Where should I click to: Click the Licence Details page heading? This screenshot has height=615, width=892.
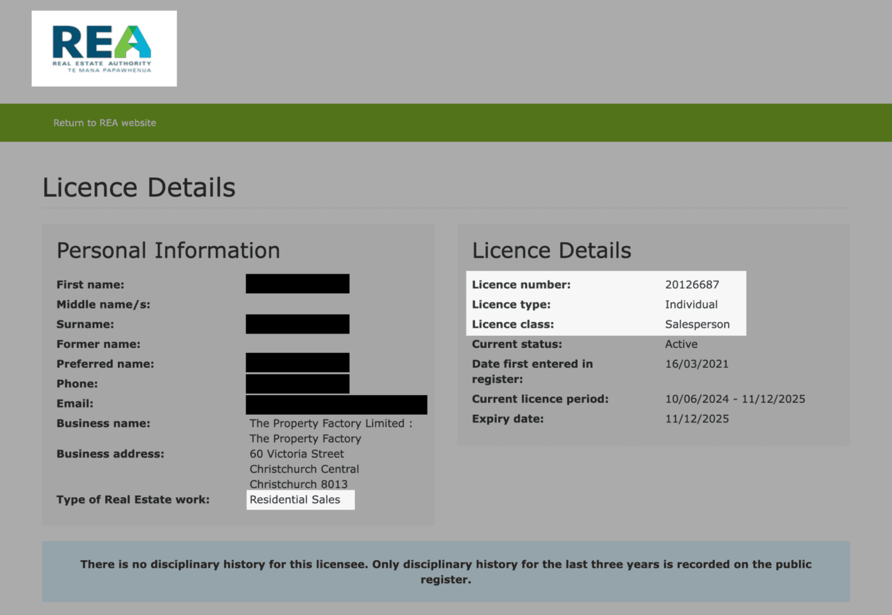[138, 187]
